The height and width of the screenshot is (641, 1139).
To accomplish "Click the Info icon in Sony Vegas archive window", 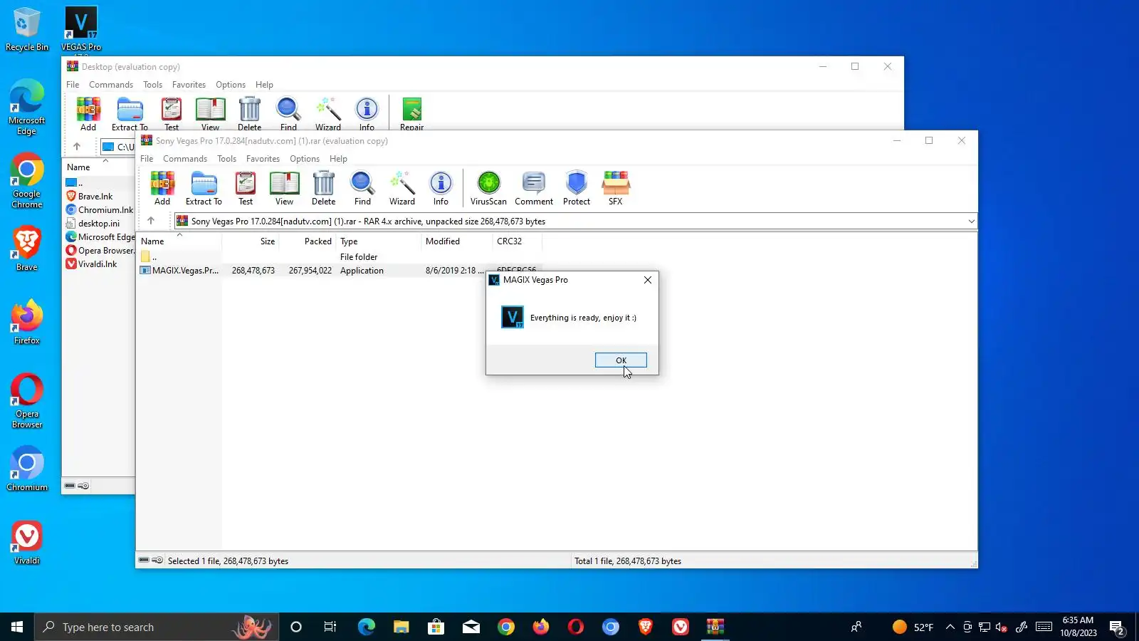I will [441, 189].
